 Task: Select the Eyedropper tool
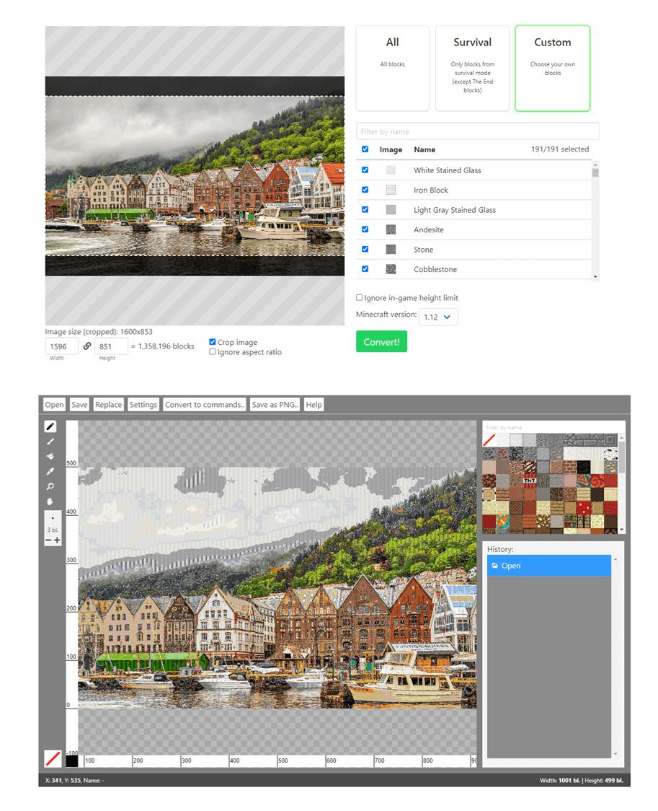click(50, 471)
